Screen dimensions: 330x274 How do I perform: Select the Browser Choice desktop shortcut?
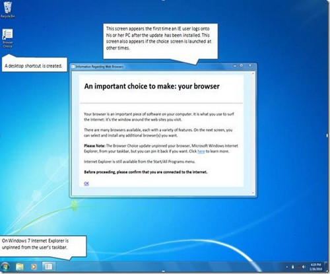(8, 38)
